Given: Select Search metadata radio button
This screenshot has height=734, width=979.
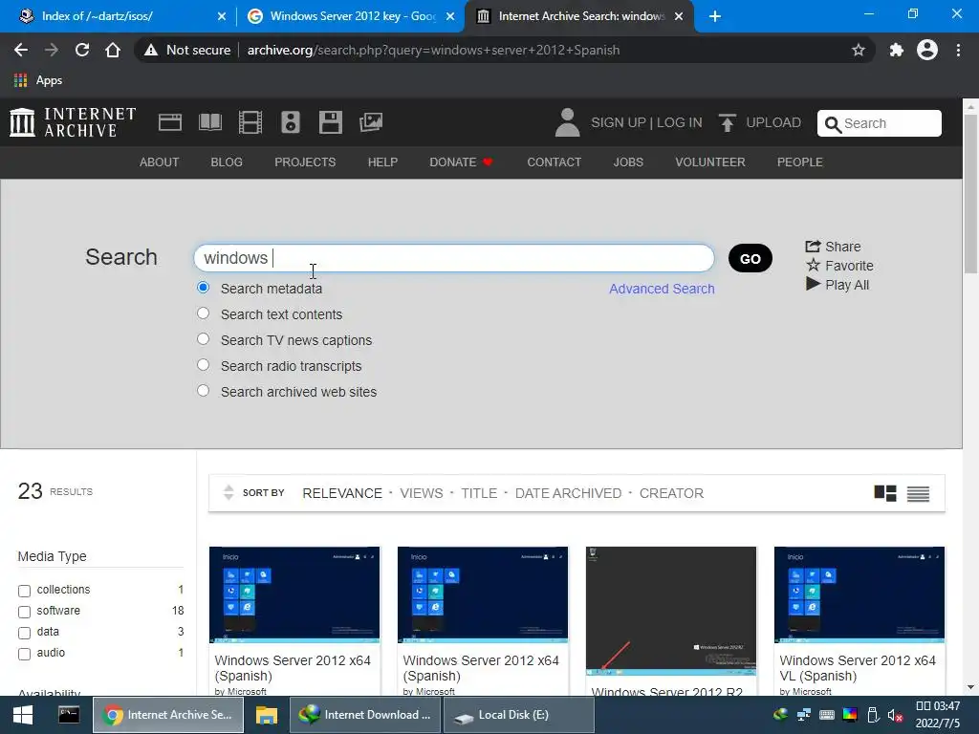Looking at the screenshot, I should click(x=203, y=288).
